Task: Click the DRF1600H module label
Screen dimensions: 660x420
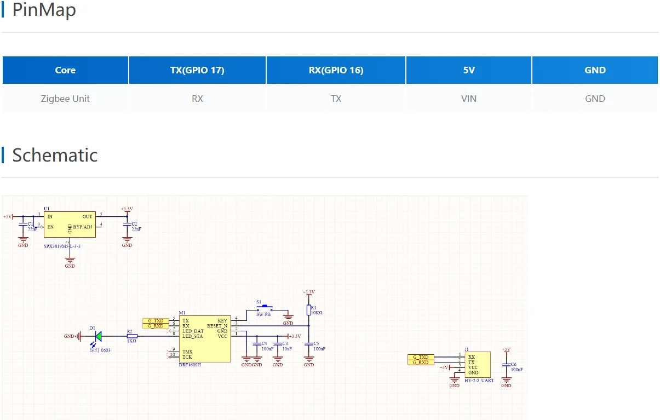Action: coord(190,365)
